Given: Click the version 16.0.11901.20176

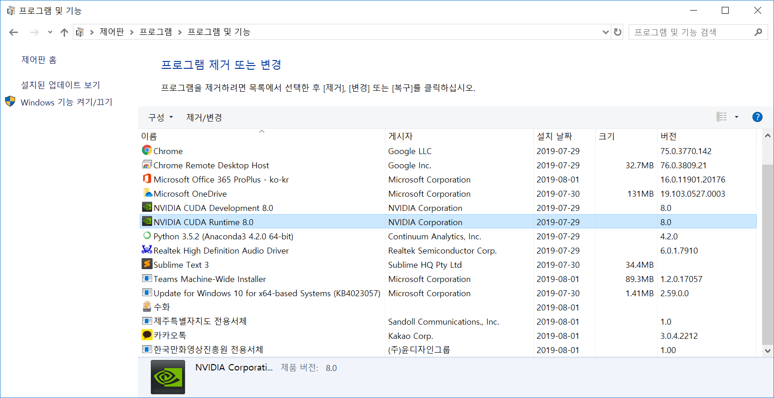Looking at the screenshot, I should 693,179.
